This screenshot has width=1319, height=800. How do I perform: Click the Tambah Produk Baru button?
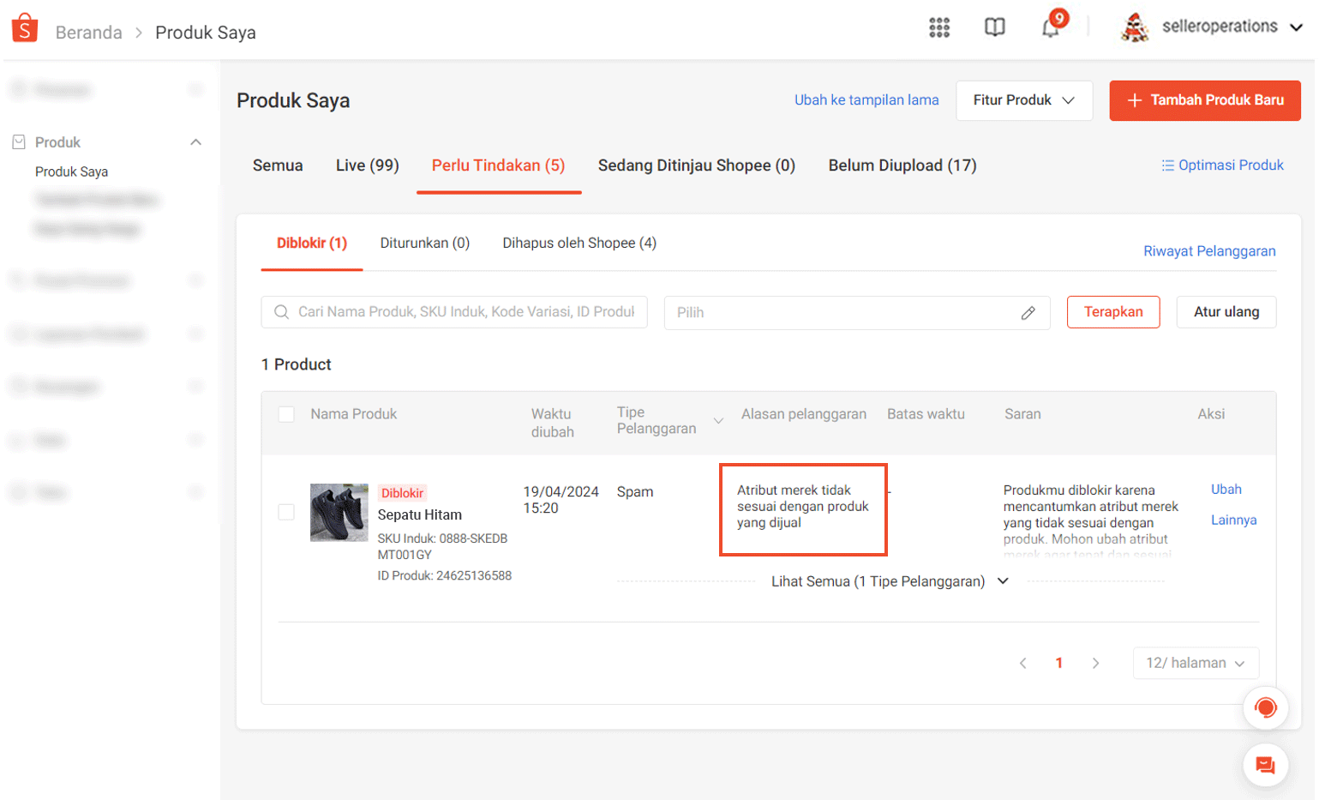[x=1204, y=100]
